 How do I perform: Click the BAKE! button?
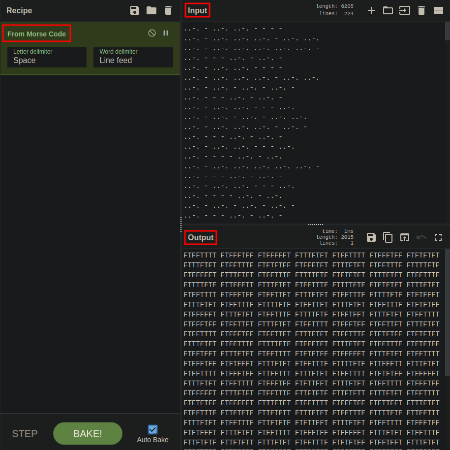[x=88, y=433]
